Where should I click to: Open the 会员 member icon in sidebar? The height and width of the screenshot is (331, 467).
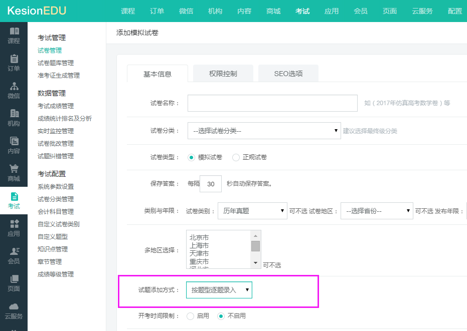click(x=14, y=252)
